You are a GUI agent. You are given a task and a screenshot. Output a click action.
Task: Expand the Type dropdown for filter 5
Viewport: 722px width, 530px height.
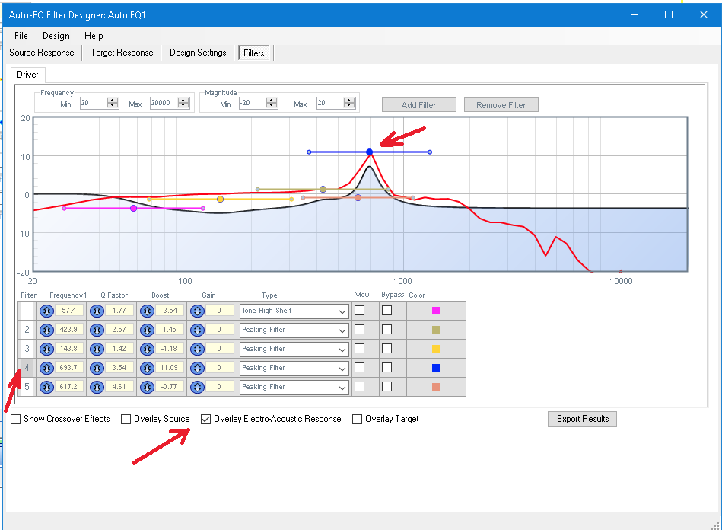[294, 387]
